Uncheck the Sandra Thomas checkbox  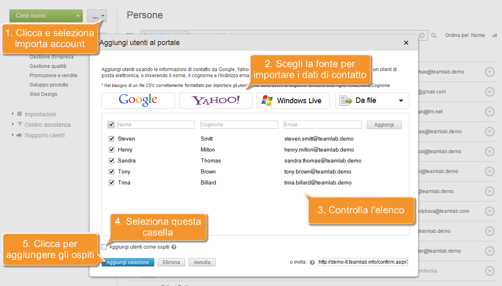coord(112,160)
